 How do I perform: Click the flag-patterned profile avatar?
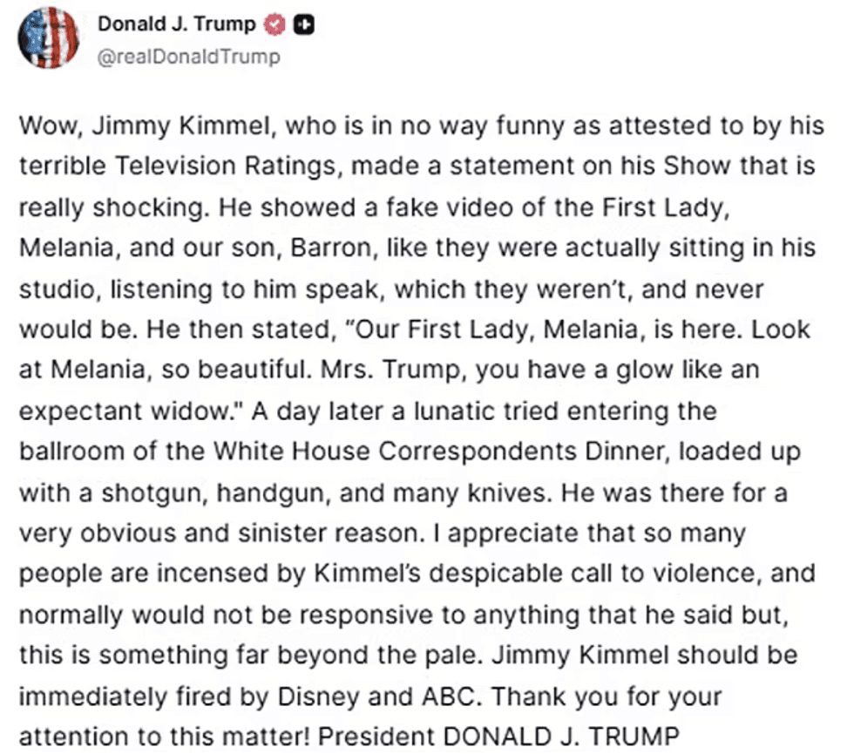(50, 38)
